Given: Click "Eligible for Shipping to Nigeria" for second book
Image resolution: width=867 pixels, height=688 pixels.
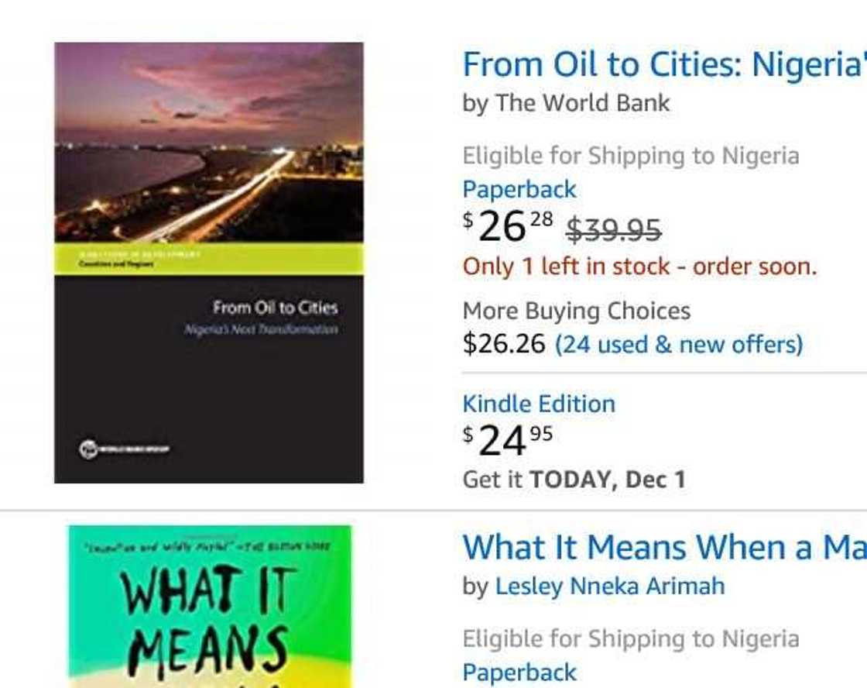Looking at the screenshot, I should pos(630,638).
